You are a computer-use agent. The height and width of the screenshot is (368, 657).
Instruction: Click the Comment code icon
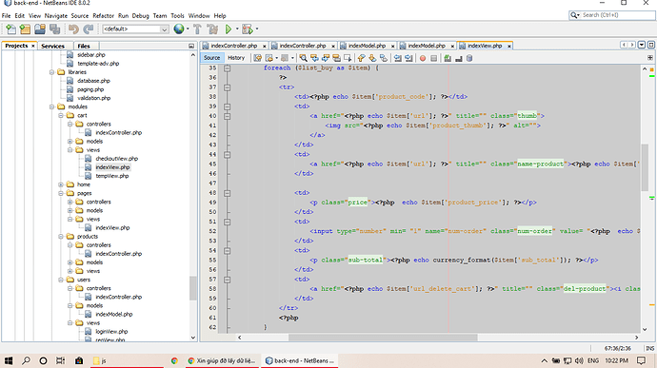(448, 58)
